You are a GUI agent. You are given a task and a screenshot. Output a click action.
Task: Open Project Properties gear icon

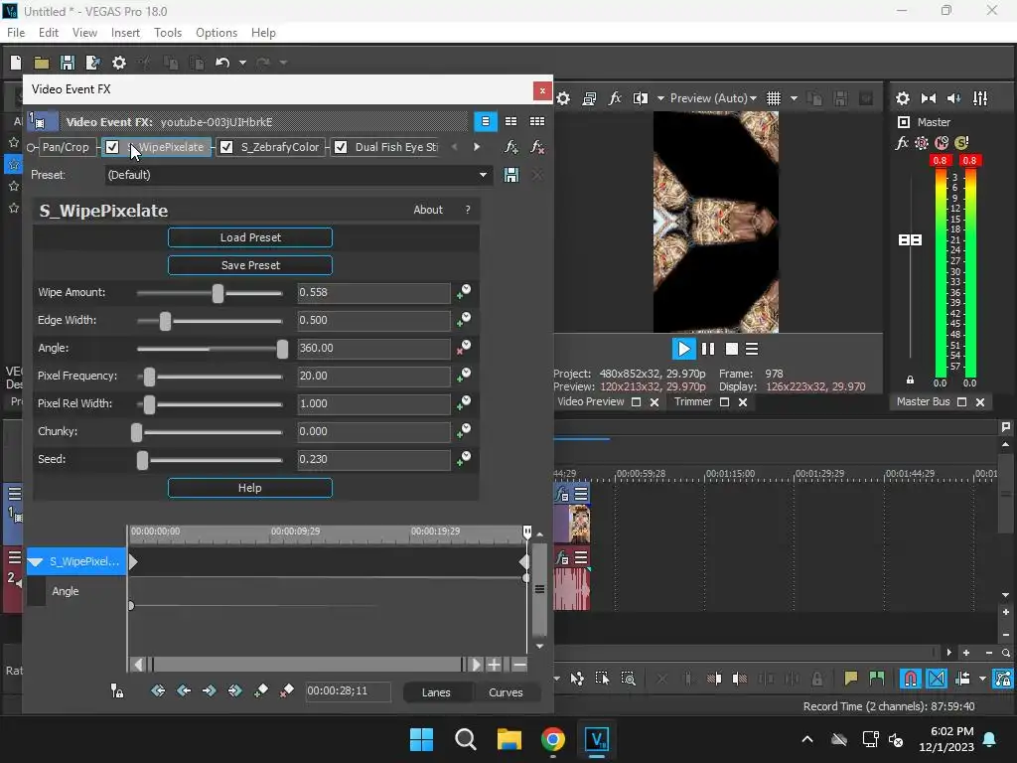click(119, 63)
